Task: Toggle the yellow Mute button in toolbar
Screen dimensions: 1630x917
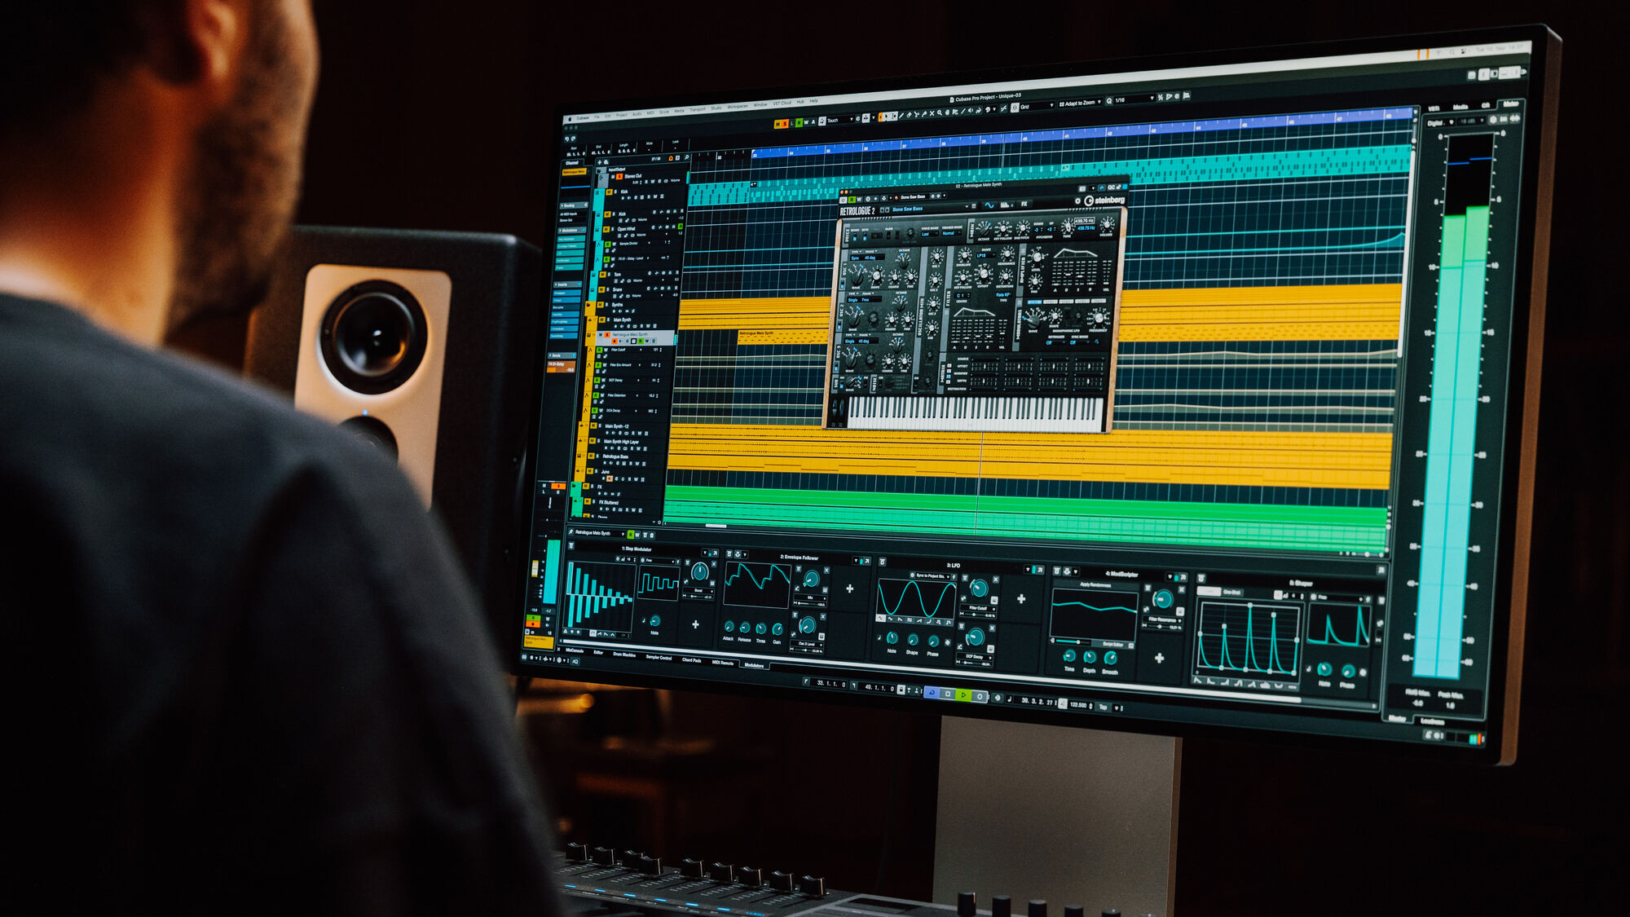Action: [x=778, y=124]
